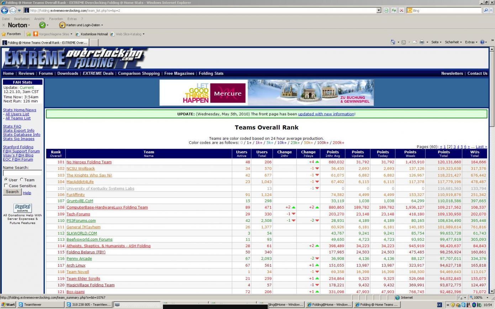Switch to the TeamViewer taskbar window
The height and width of the screenshot is (309, 495).
tap(41, 305)
